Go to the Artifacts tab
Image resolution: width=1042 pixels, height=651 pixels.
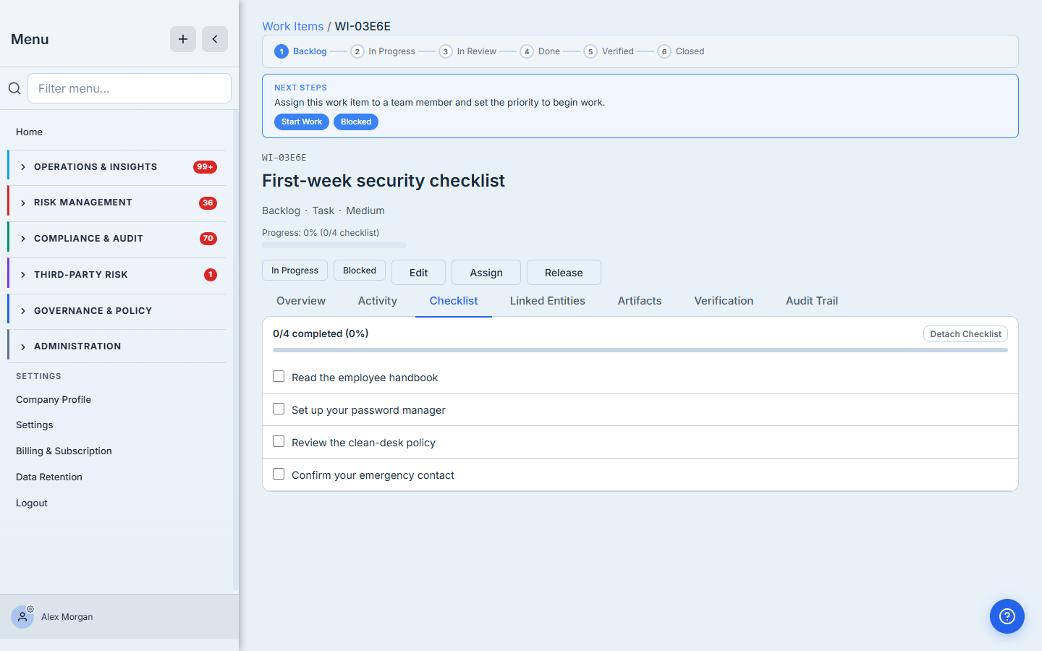point(640,301)
